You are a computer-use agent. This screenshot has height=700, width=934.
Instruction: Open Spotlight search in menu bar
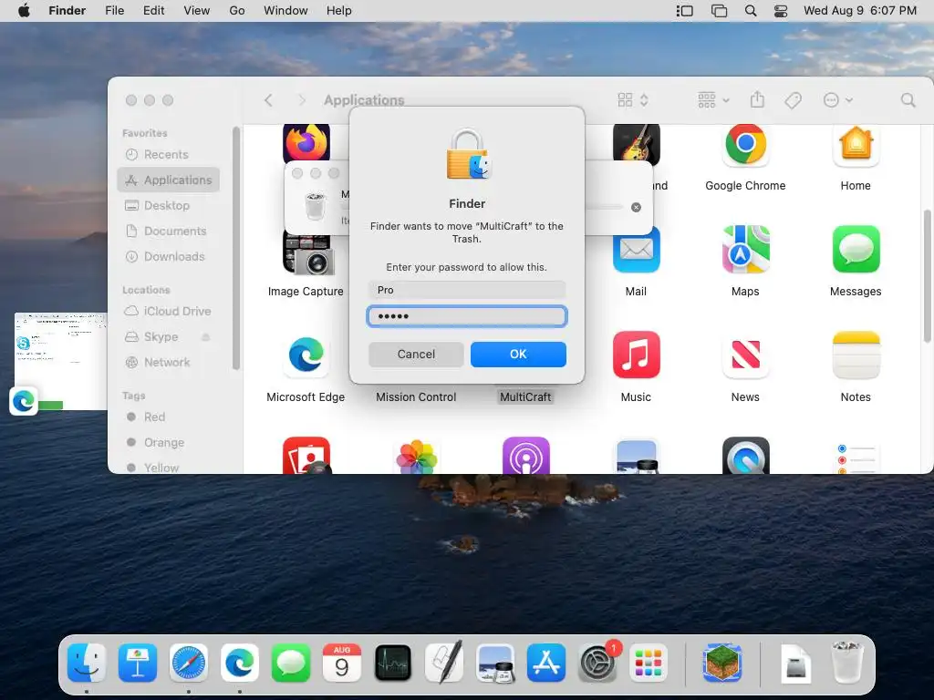coord(751,11)
